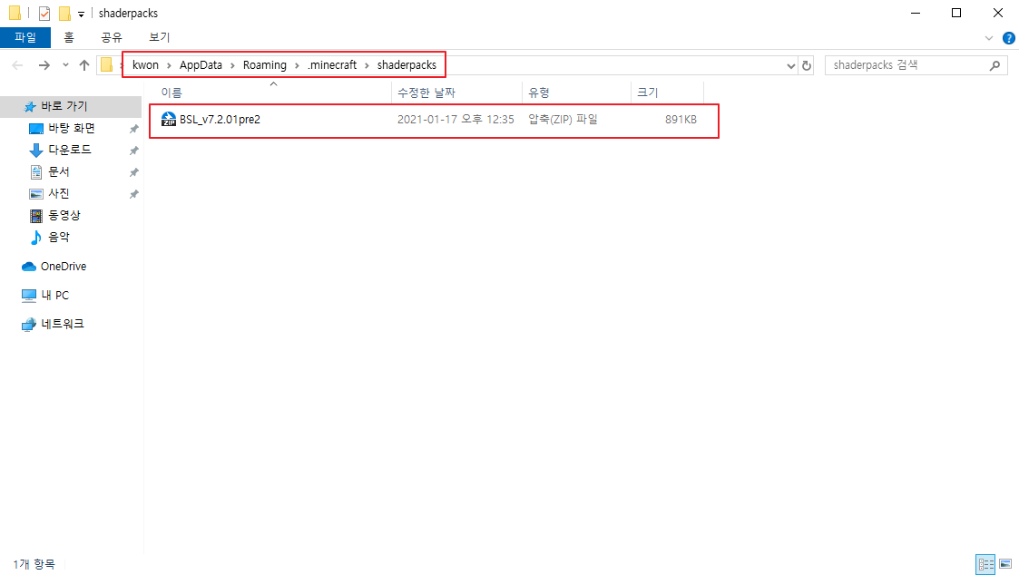Refresh the shaderpacks folder
The image size is (1019, 575).
pos(807,65)
